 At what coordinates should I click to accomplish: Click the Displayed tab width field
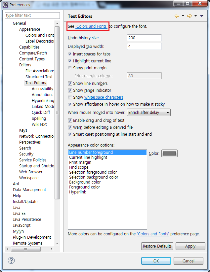(x=144, y=46)
